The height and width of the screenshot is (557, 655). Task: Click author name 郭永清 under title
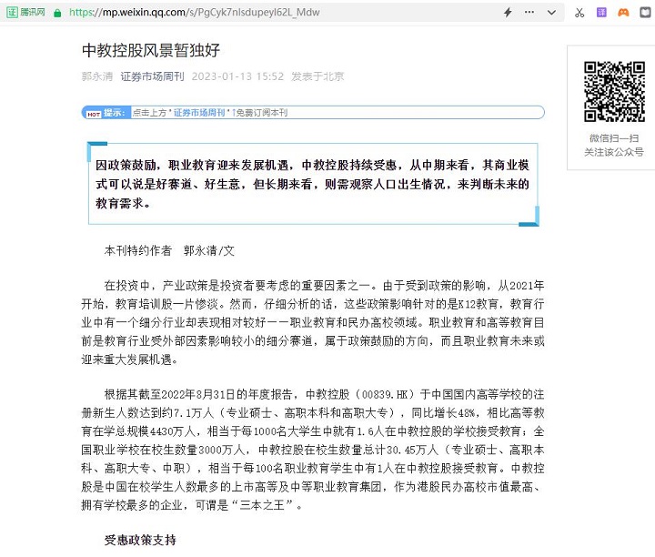tap(97, 76)
